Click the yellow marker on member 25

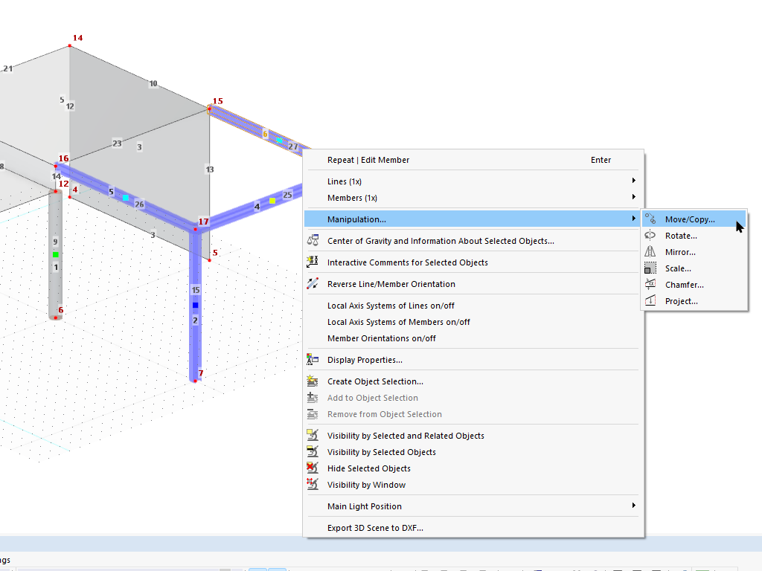click(x=272, y=201)
